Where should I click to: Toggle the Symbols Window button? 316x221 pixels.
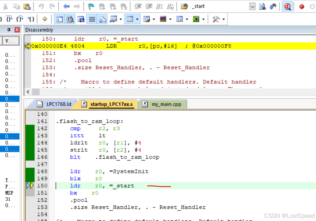tap(81, 19)
